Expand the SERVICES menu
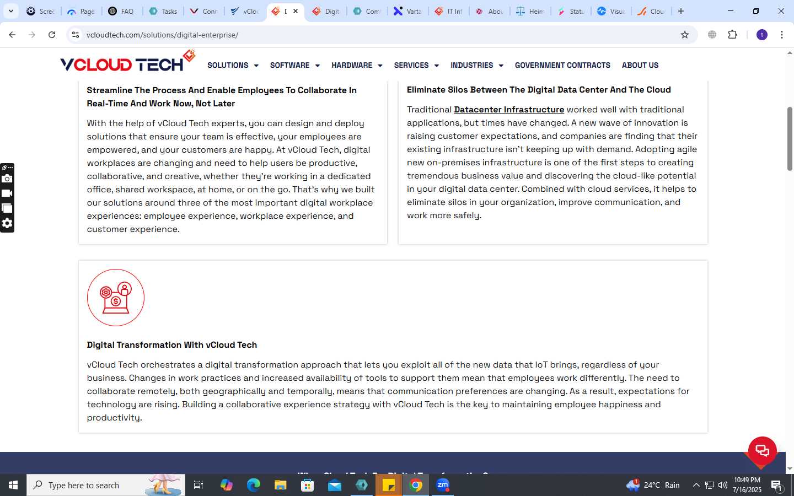 416,65
